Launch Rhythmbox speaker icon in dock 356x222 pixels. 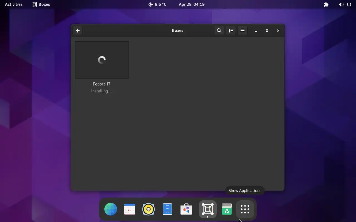149,209
